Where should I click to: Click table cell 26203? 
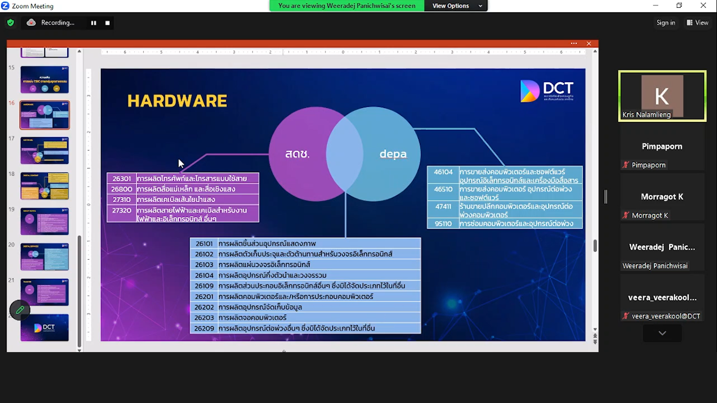pos(204,317)
